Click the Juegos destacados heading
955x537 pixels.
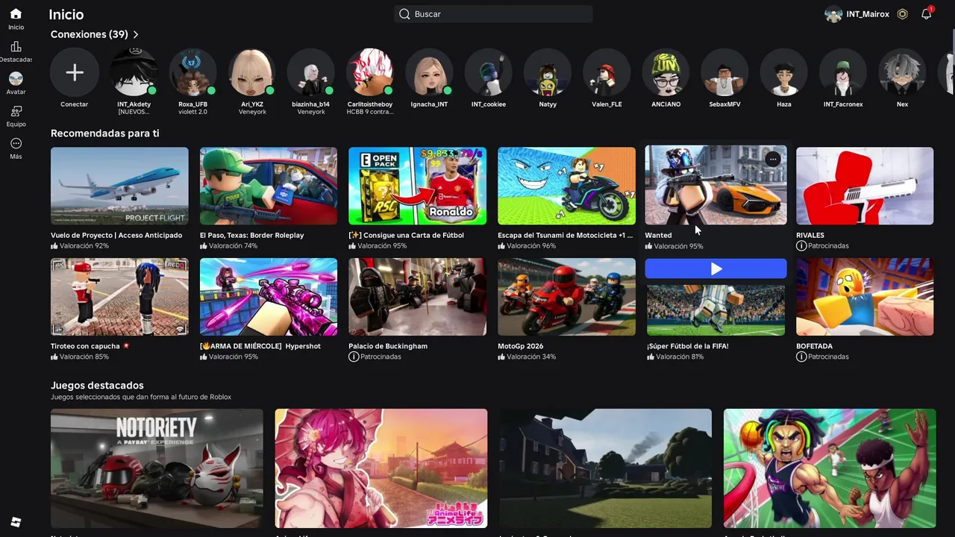(x=97, y=385)
